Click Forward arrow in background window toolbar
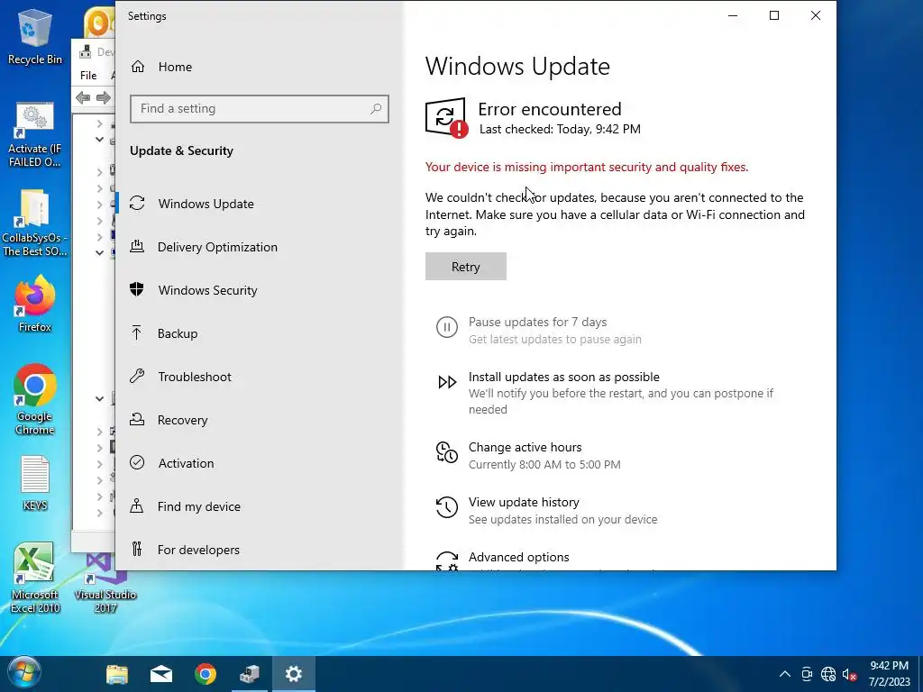 click(104, 97)
